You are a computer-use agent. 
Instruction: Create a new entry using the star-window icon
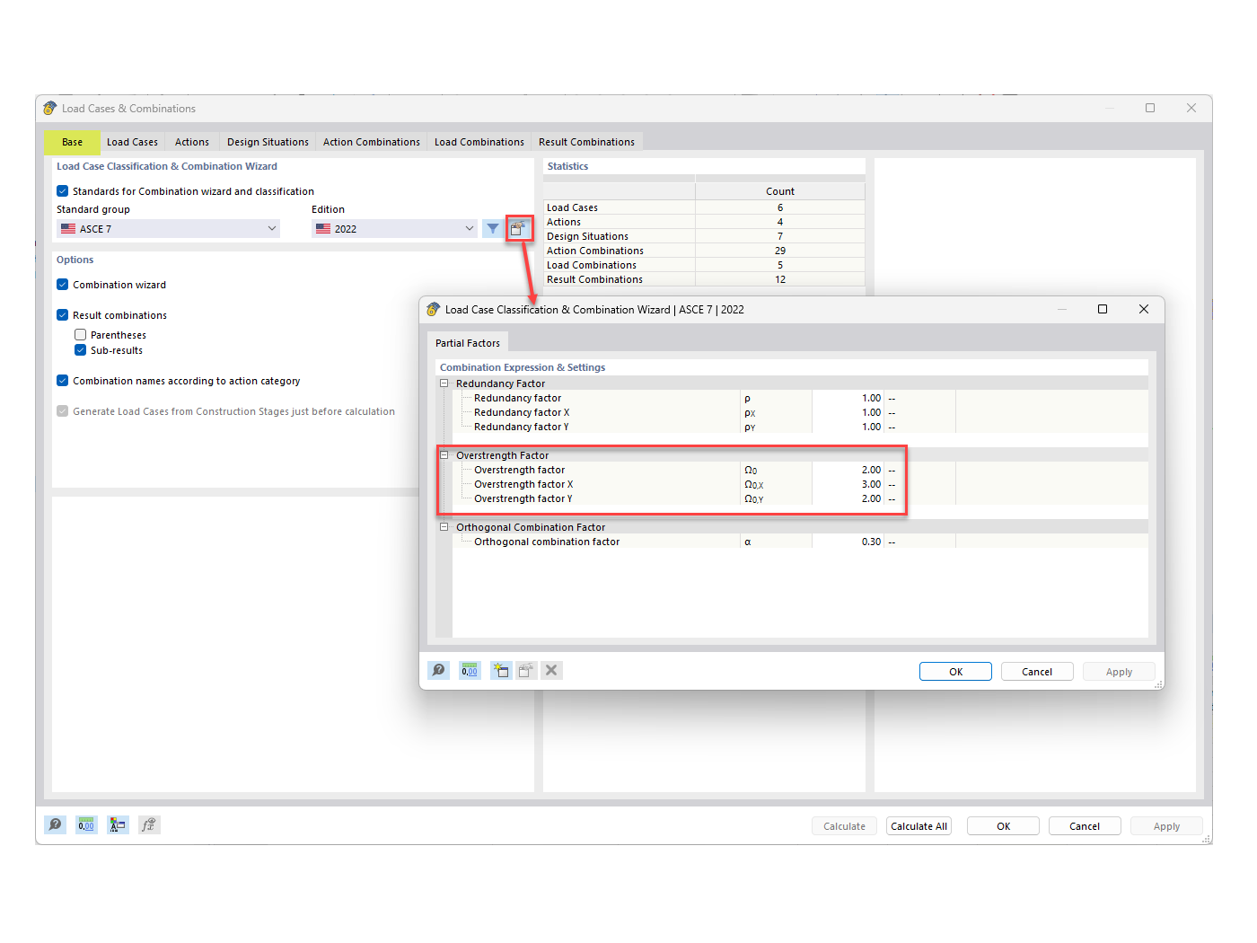click(500, 670)
